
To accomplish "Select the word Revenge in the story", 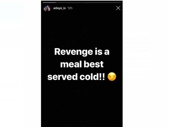I will tap(74, 52).
